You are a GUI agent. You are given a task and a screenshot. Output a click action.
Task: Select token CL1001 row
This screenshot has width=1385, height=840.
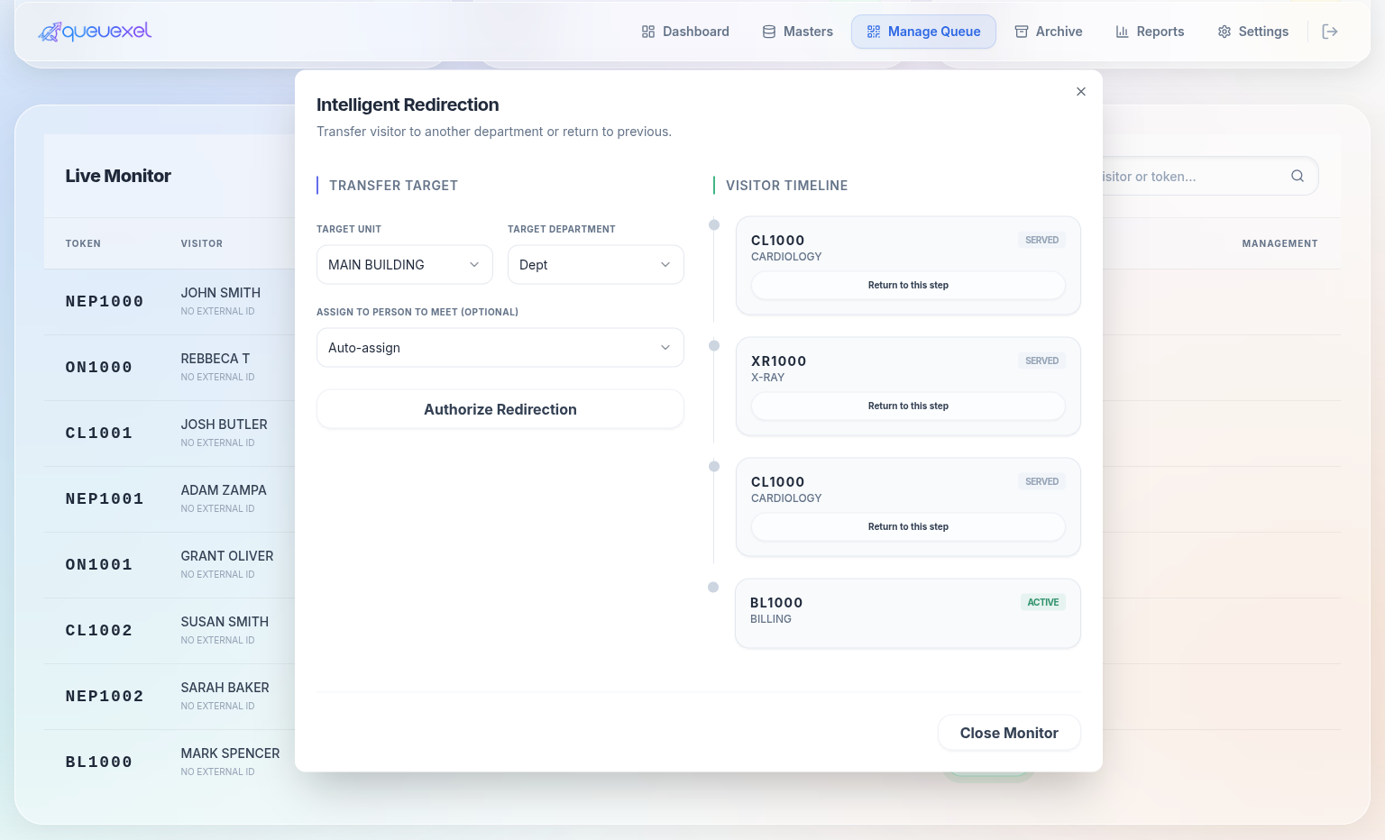pos(99,434)
